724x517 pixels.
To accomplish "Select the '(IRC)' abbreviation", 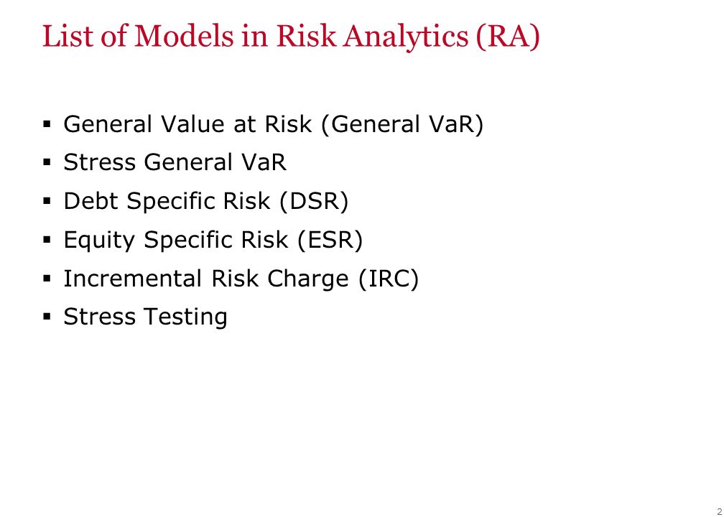I will [x=388, y=279].
